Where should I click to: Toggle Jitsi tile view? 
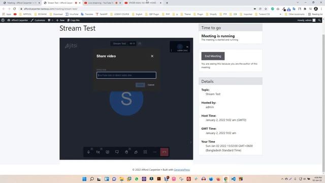(x=145, y=152)
